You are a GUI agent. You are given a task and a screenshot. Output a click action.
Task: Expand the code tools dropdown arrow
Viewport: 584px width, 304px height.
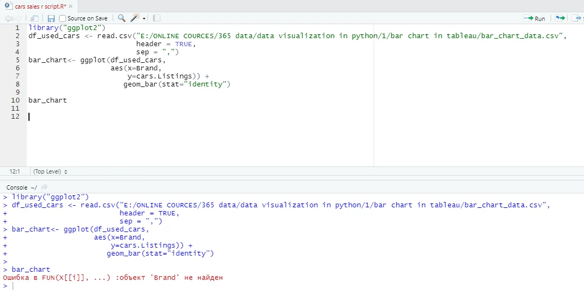pyautogui.click(x=144, y=19)
